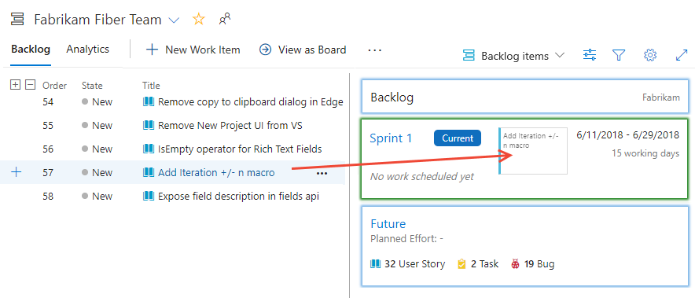Expand the Fabrikam Fiber Team selector chevron

[175, 20]
